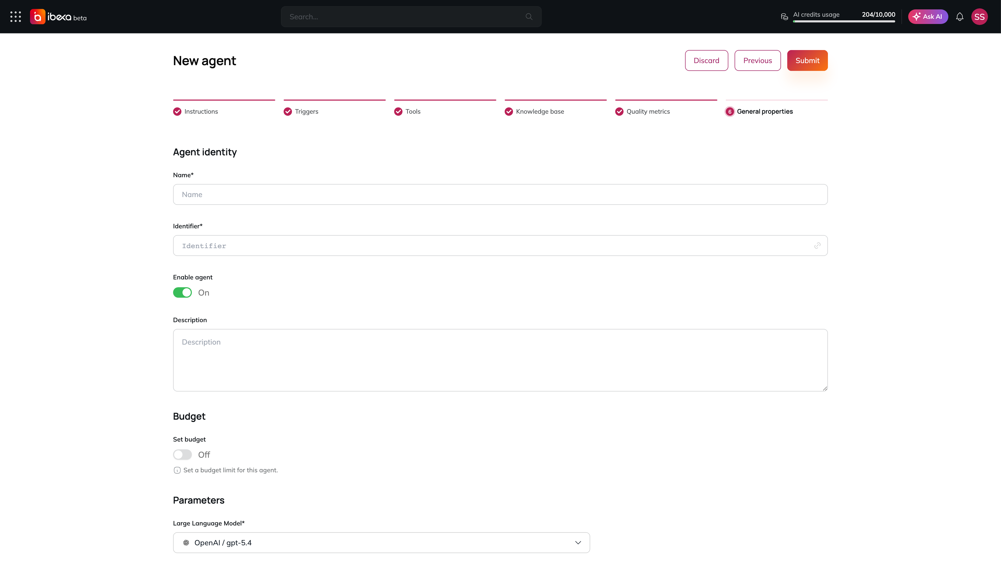The image size is (1001, 563).
Task: Submit the new agent
Action: (807, 60)
